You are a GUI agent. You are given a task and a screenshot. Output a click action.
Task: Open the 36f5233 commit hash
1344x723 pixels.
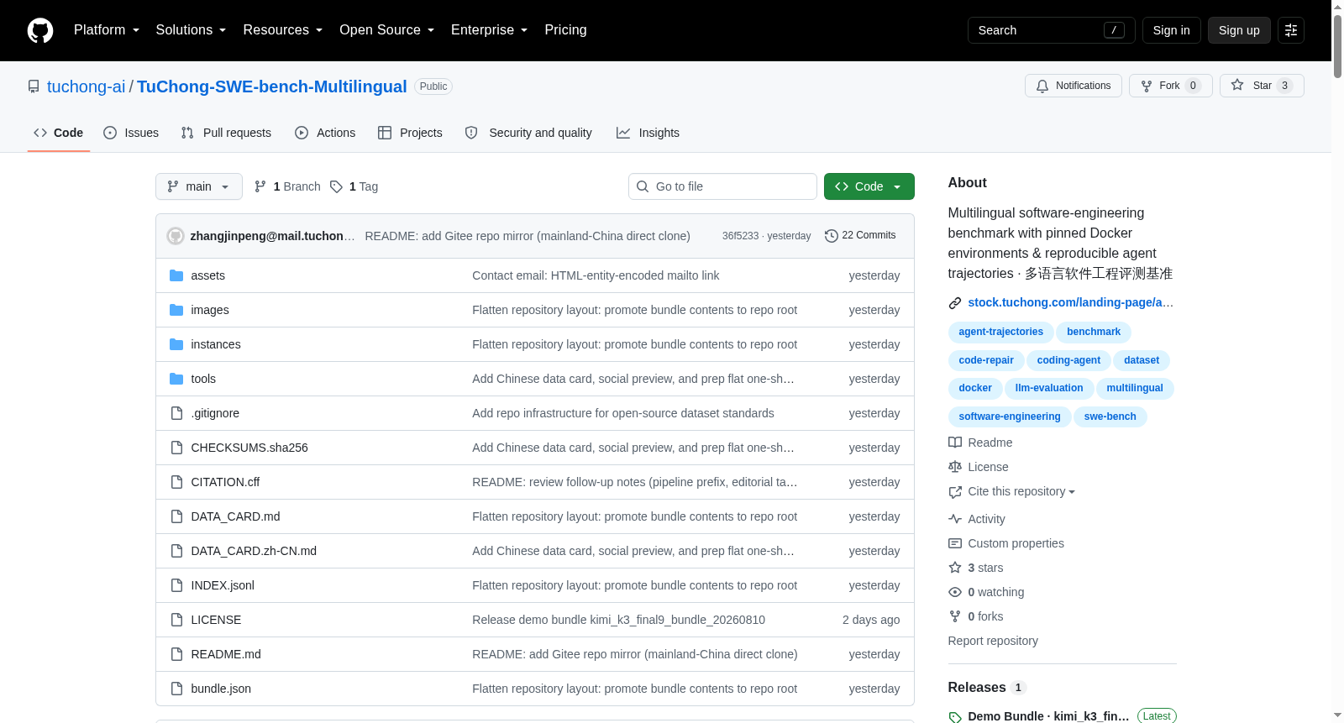point(740,236)
